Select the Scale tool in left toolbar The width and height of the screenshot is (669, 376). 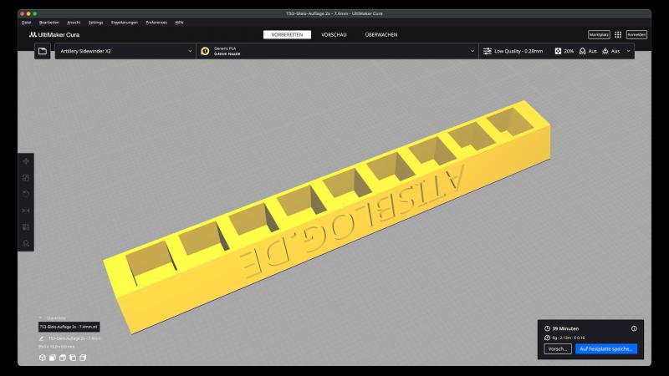pyautogui.click(x=26, y=177)
